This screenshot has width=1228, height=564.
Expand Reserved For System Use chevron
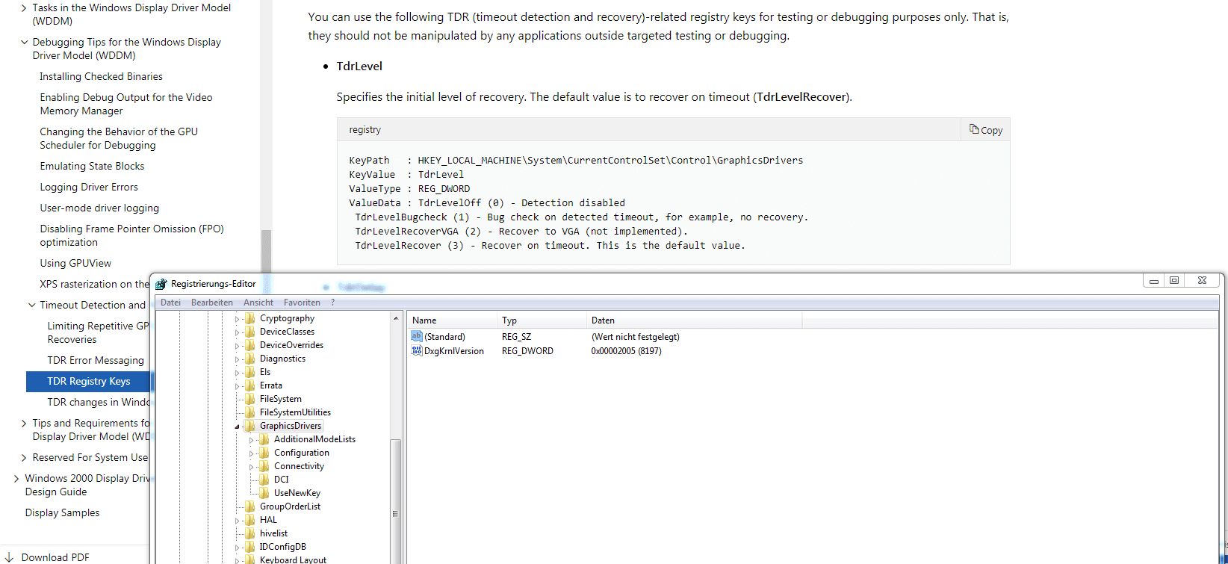click(25, 457)
